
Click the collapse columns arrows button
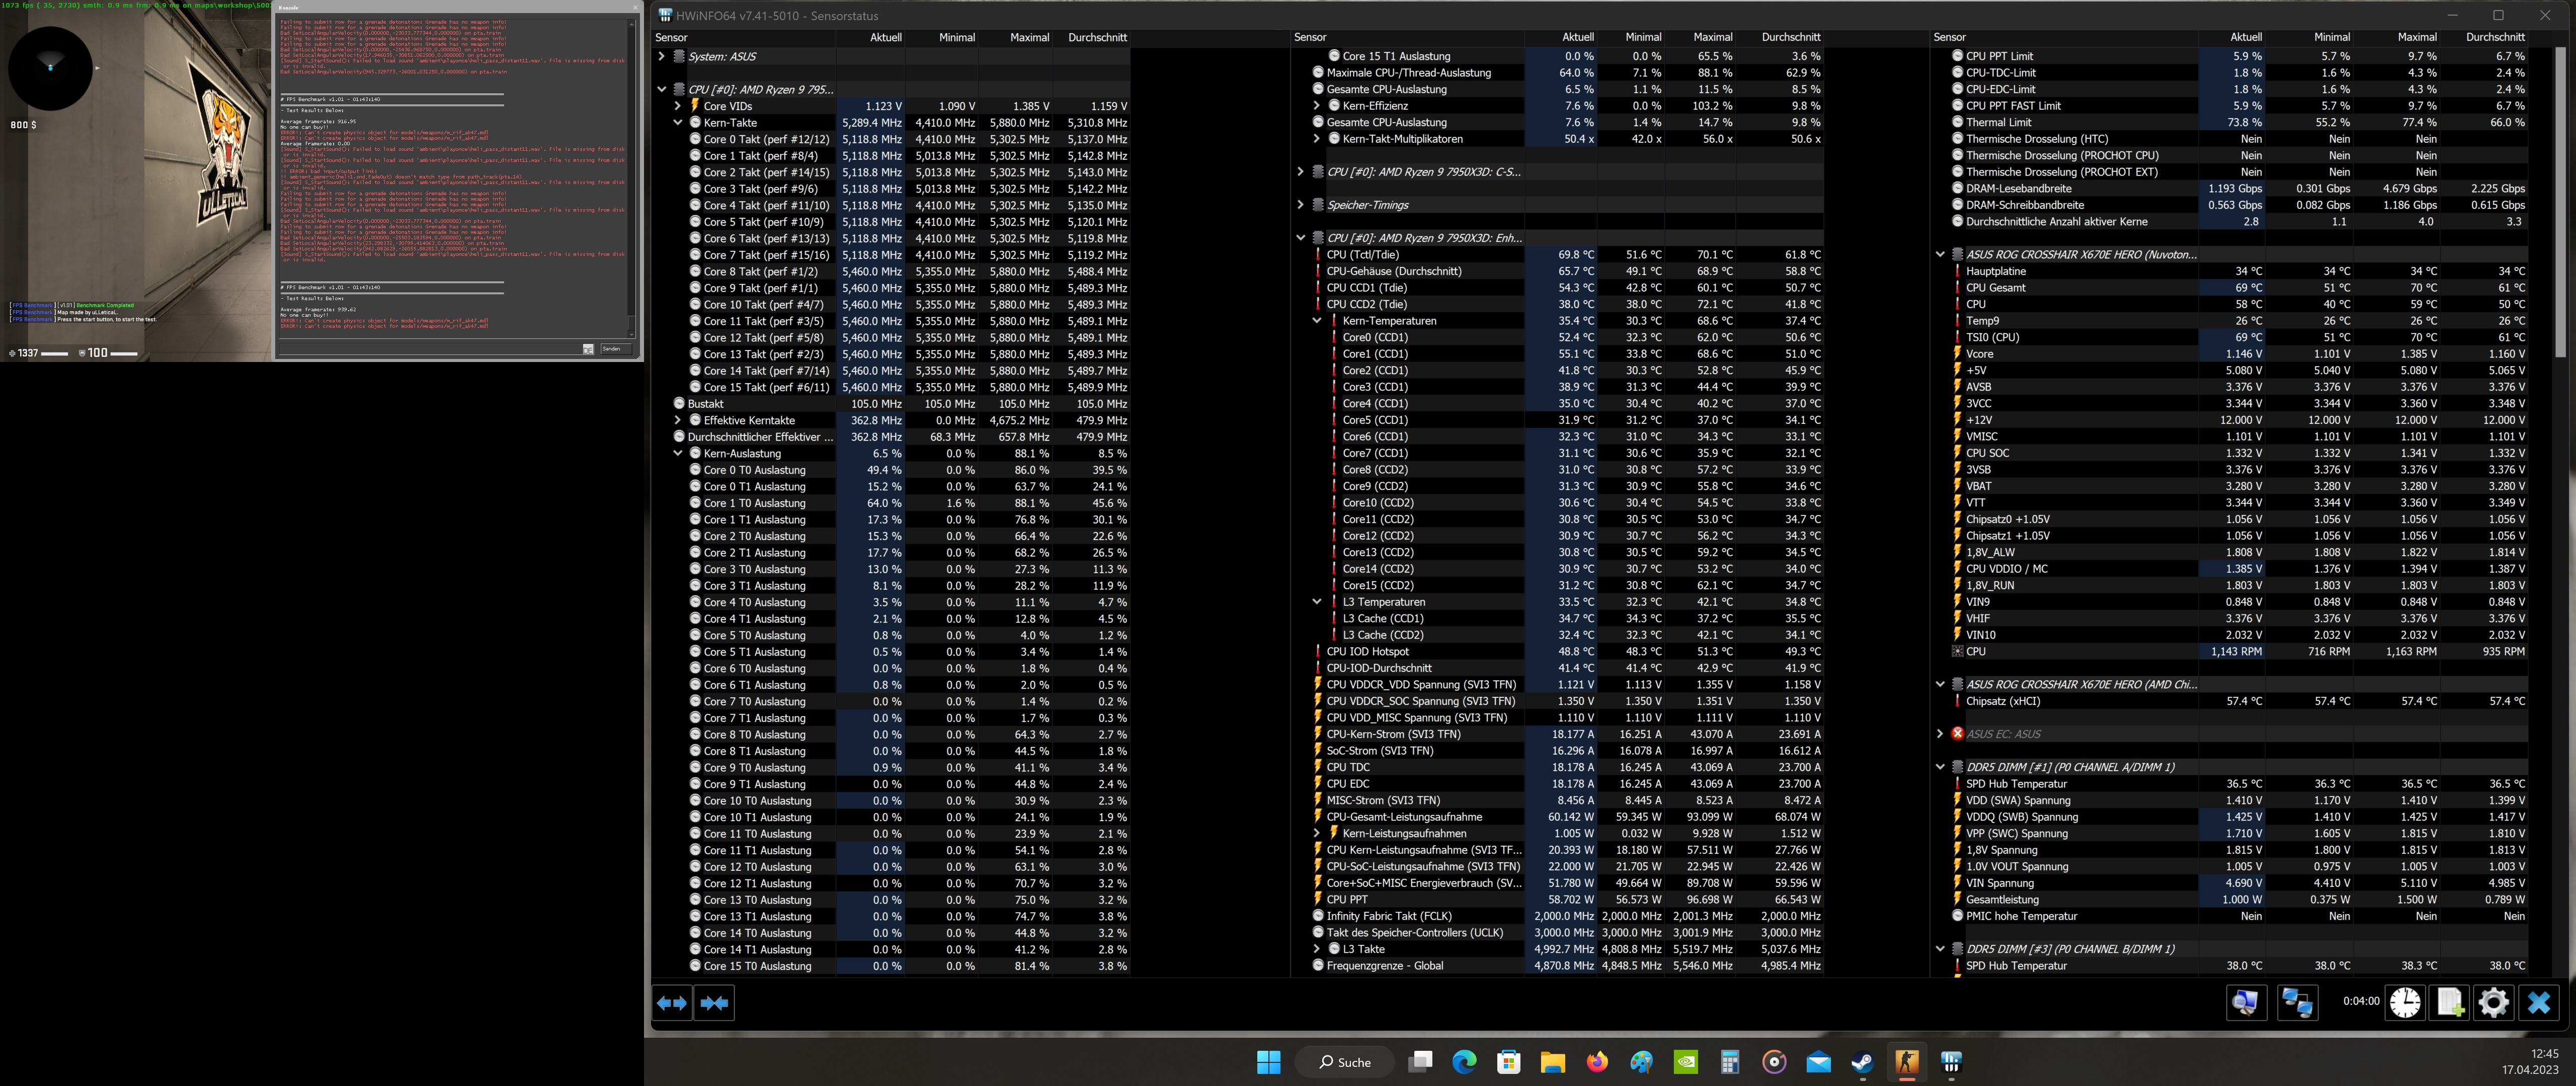click(x=715, y=1002)
